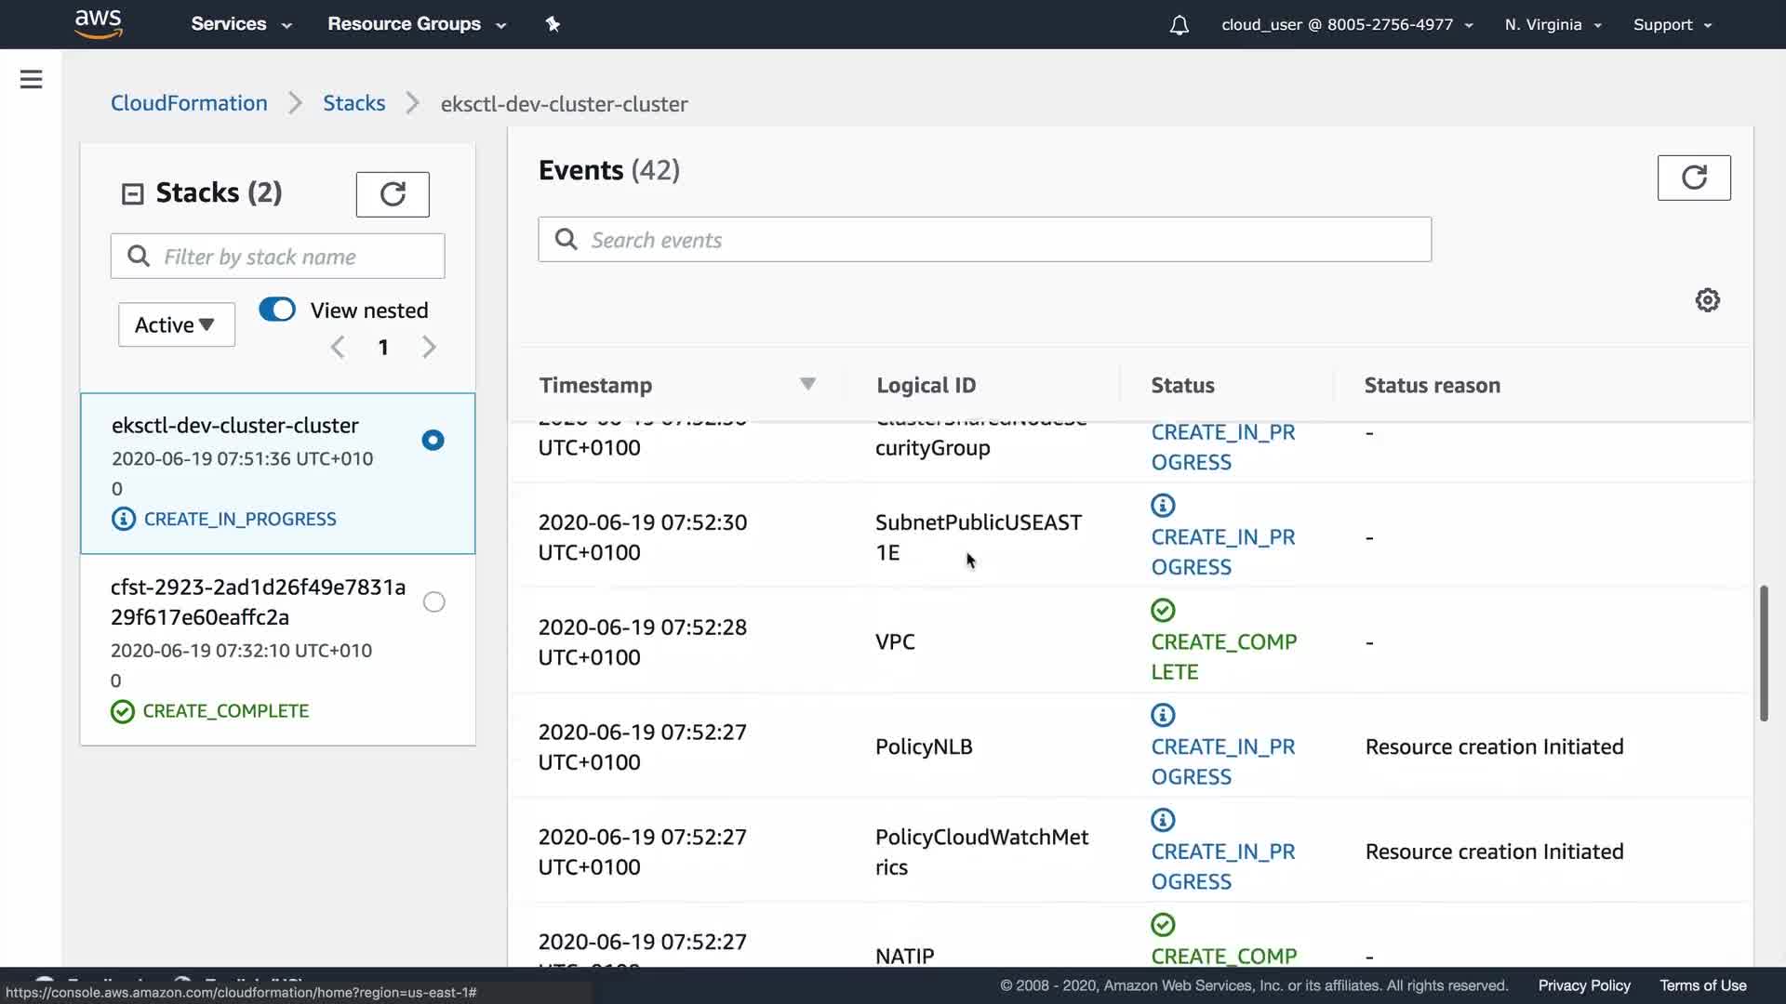This screenshot has height=1004, width=1786.
Task: Expand the N. Virginia region dropdown
Action: pos(1552,25)
